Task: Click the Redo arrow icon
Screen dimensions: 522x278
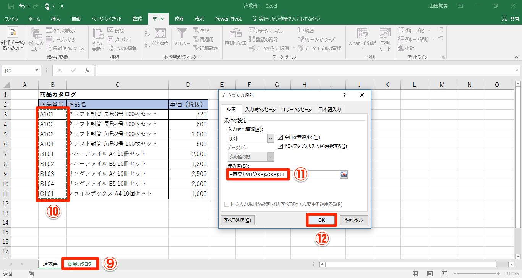Action: [35, 6]
